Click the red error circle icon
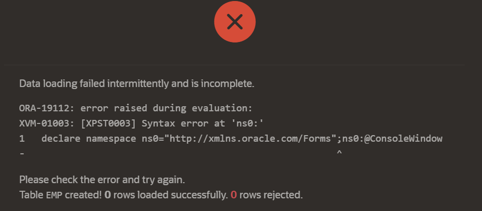482x211 pixels. pos(235,22)
